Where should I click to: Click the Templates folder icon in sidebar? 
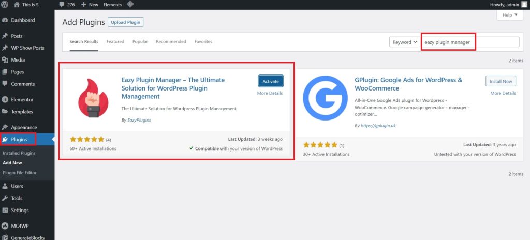5,112
